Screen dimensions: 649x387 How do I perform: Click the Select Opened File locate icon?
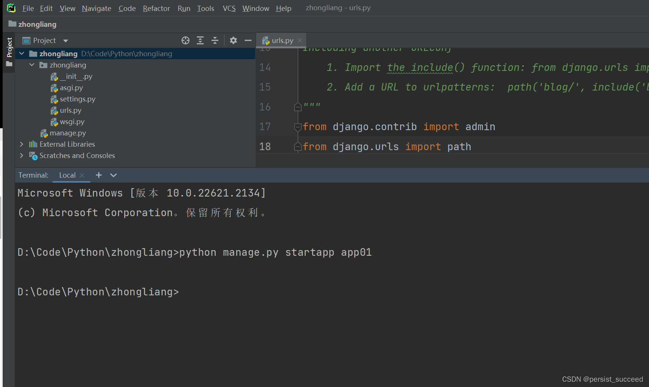pyautogui.click(x=186, y=40)
